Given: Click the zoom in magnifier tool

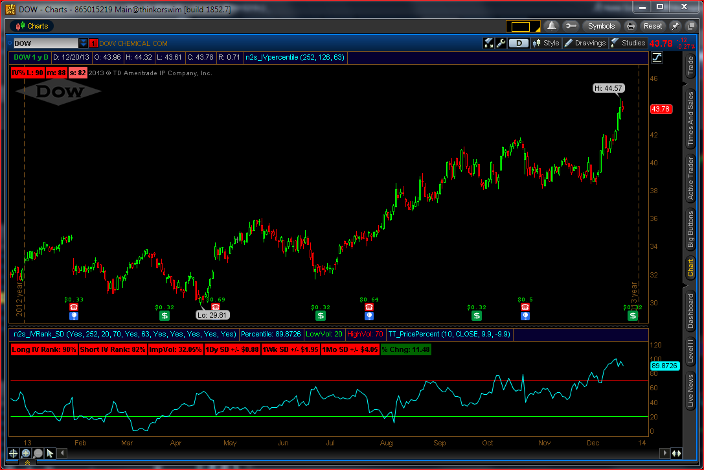Looking at the screenshot, I should [x=26, y=453].
